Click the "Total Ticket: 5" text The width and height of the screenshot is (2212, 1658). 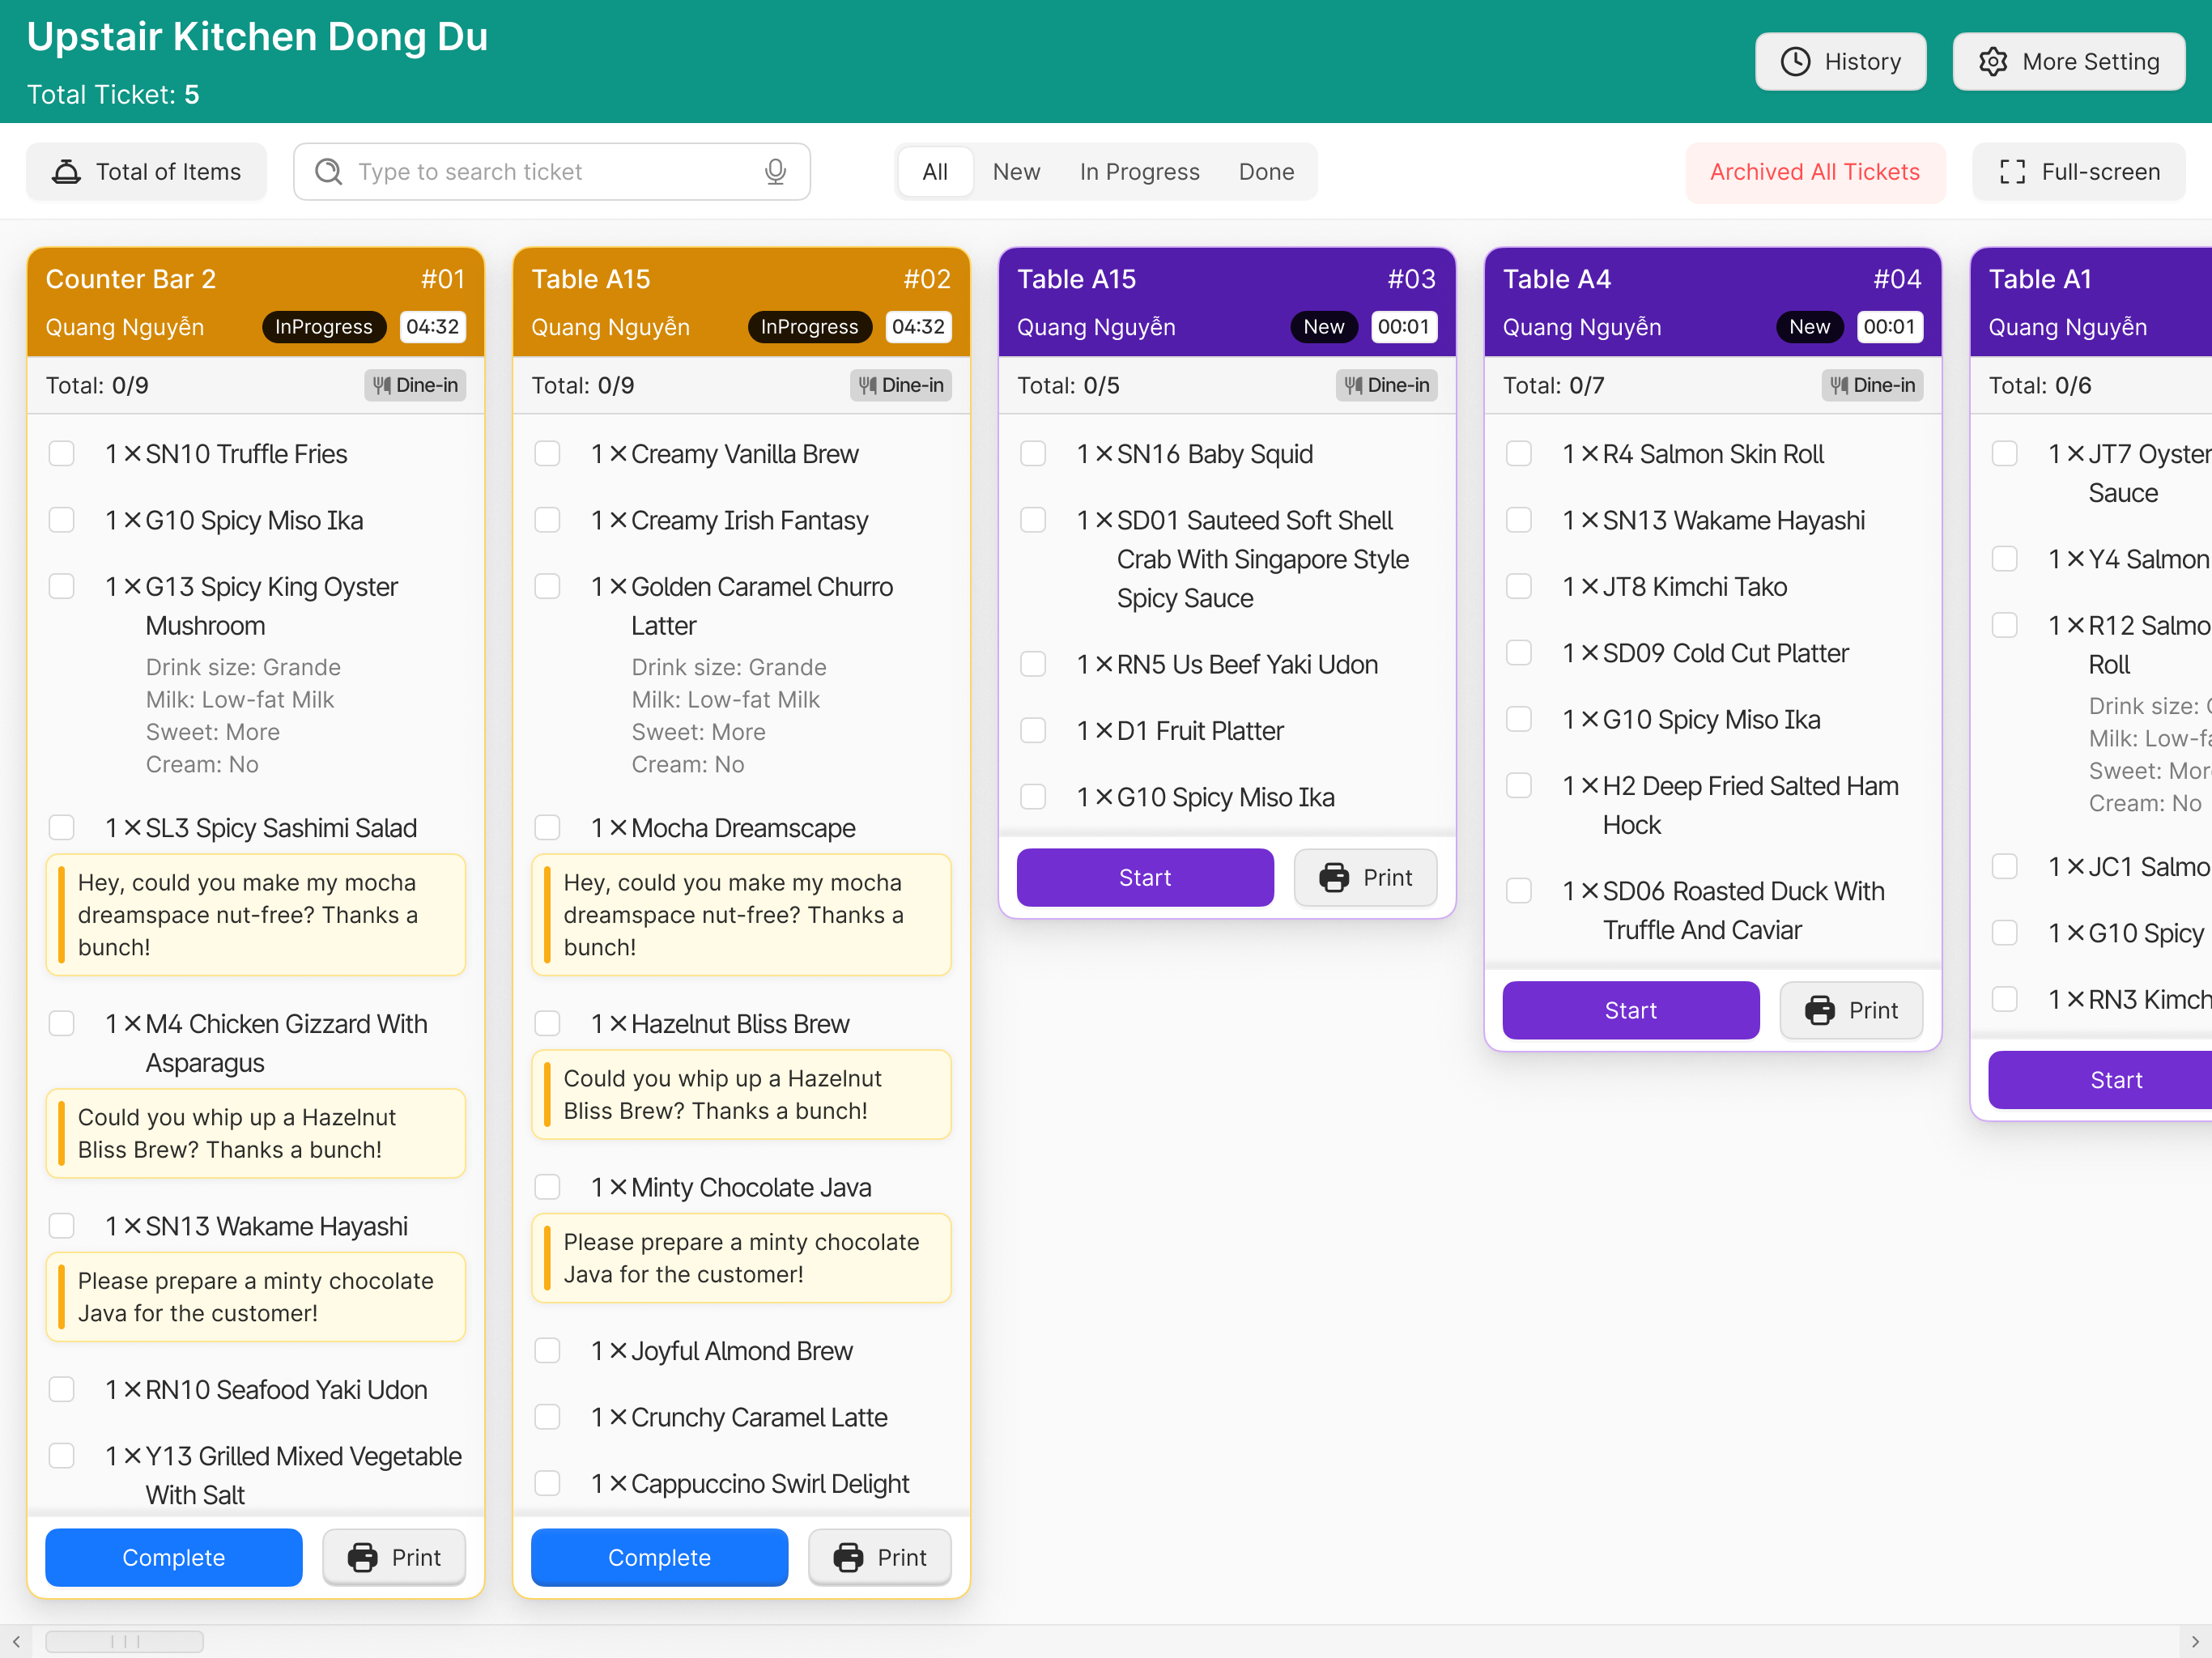(113, 95)
